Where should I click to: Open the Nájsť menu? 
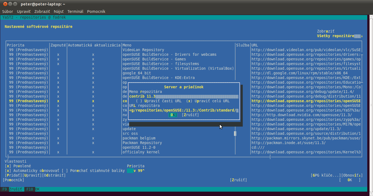59,11
